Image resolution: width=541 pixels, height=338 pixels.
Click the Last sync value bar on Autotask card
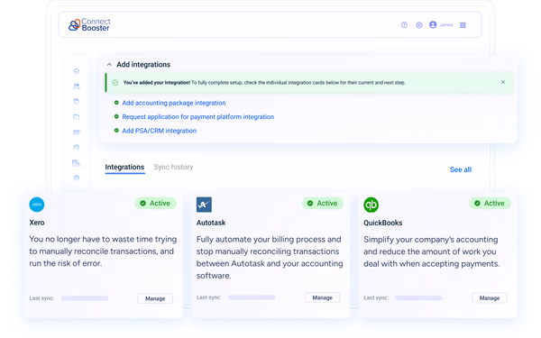point(252,297)
